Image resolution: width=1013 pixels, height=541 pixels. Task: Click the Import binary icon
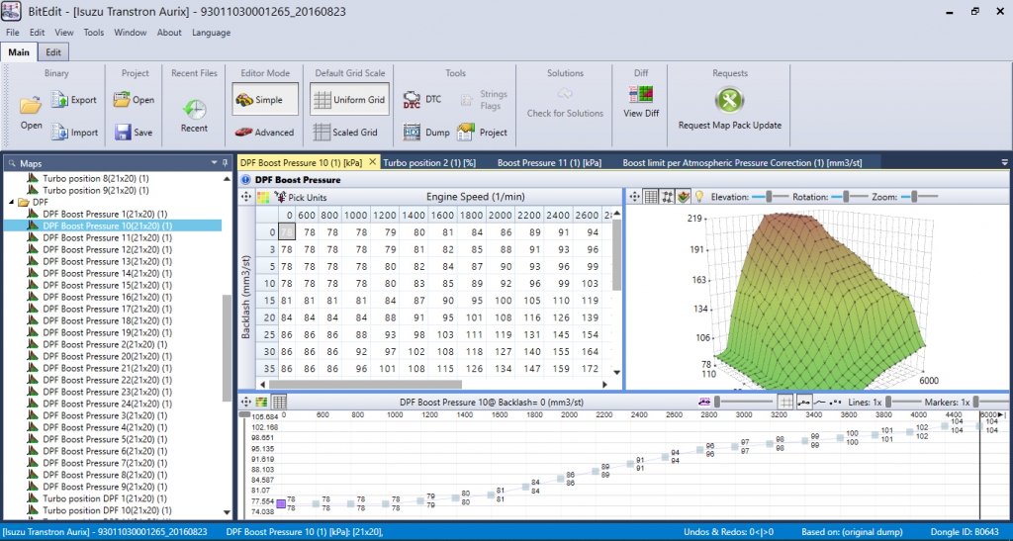pos(59,132)
